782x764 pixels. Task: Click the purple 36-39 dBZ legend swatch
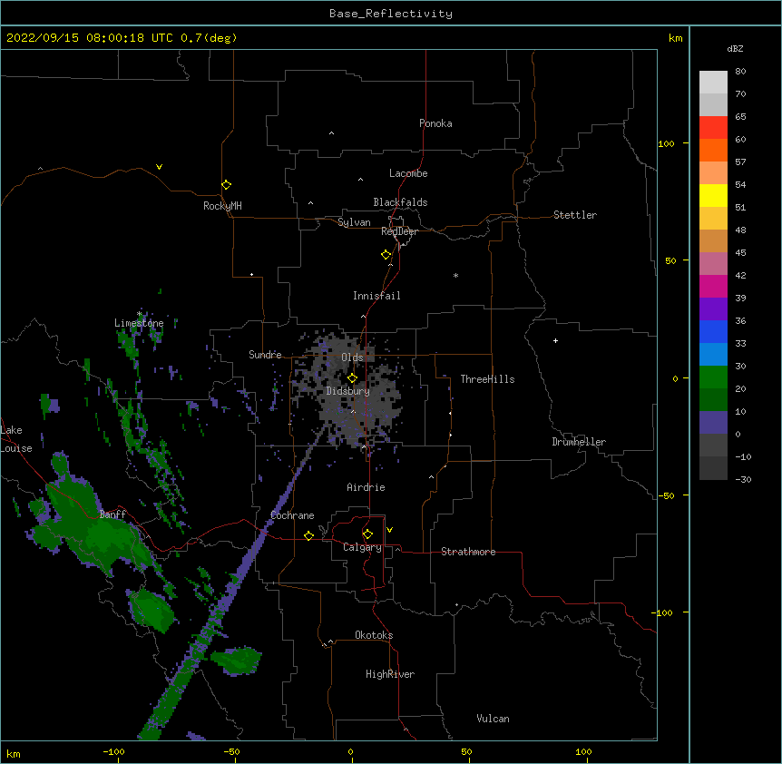pos(713,309)
